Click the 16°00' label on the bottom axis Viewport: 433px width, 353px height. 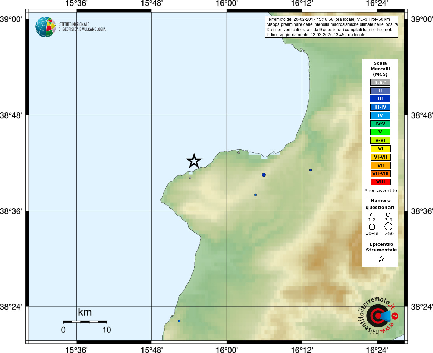point(227,350)
